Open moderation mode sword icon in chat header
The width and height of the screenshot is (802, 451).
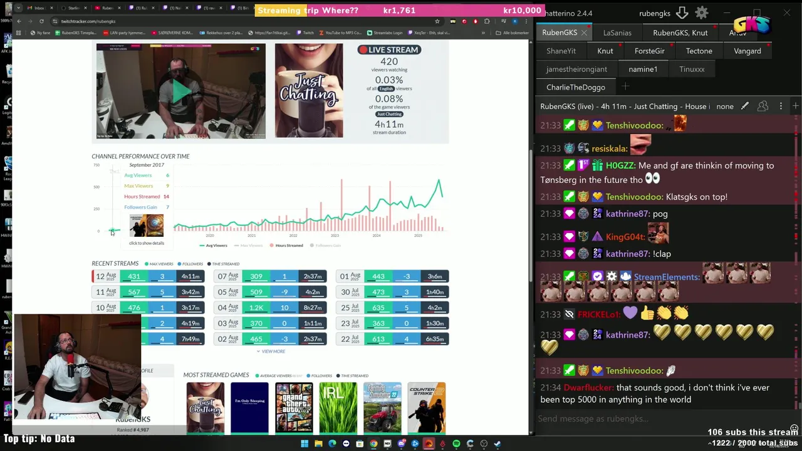[x=744, y=106]
